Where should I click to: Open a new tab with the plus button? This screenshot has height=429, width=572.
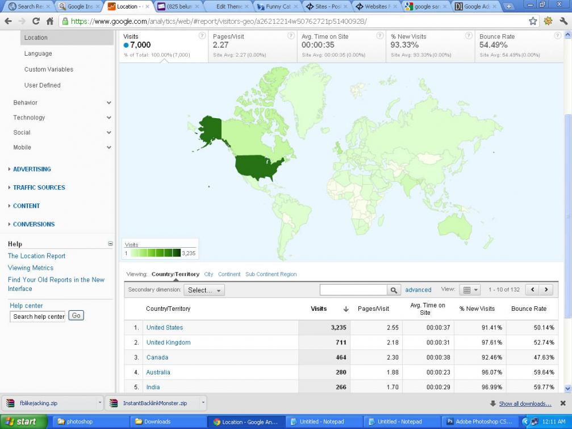point(508,7)
